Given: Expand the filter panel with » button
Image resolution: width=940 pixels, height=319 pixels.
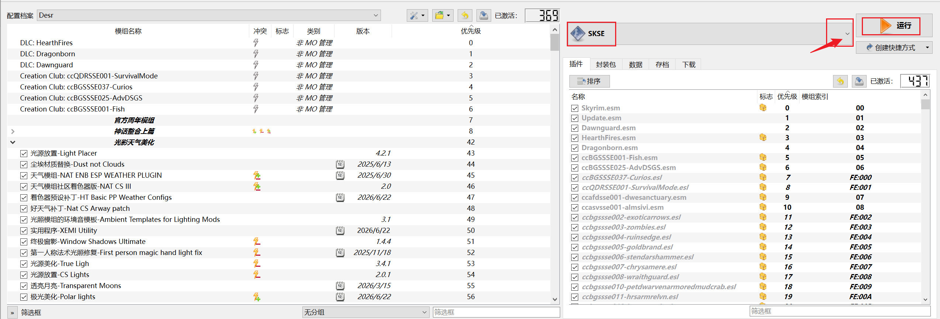Looking at the screenshot, I should (x=12, y=313).
